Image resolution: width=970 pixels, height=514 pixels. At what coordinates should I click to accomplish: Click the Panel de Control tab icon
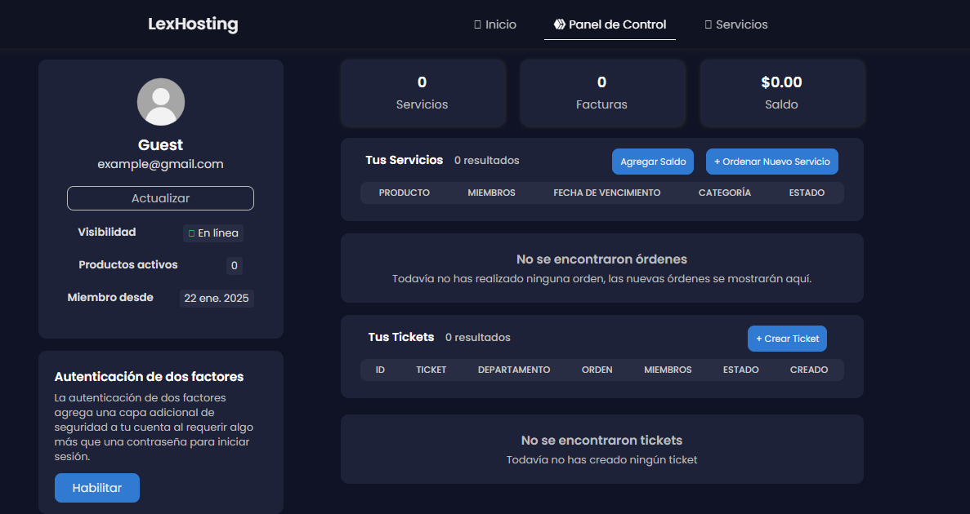[559, 24]
